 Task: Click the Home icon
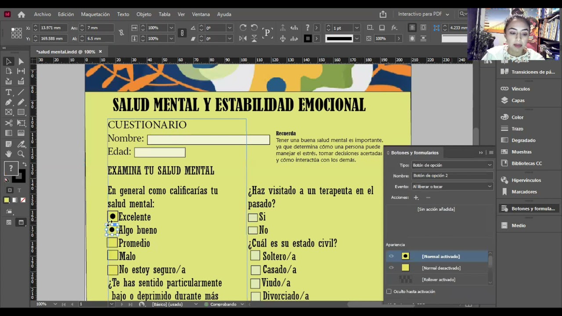pyautogui.click(x=21, y=14)
